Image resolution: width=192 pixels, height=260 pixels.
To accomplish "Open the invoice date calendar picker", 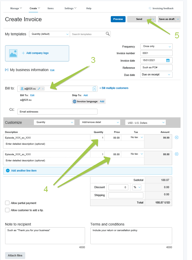I will (x=168, y=61).
